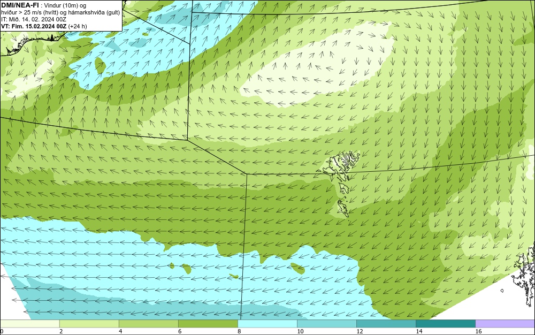Pick the 4-6 m/s green legend swatch
Screen dimensions: 535x335
[148, 324]
